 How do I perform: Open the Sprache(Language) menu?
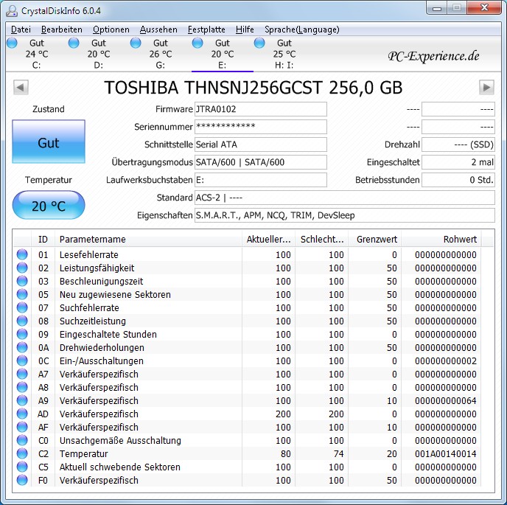[302, 29]
